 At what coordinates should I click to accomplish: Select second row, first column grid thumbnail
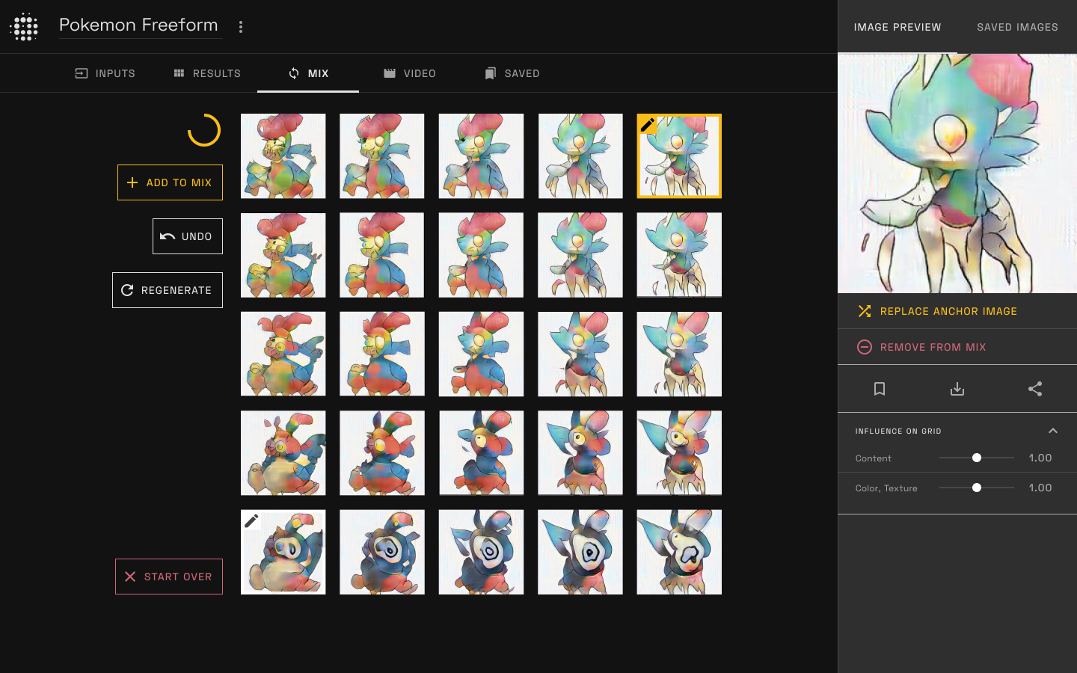[283, 255]
